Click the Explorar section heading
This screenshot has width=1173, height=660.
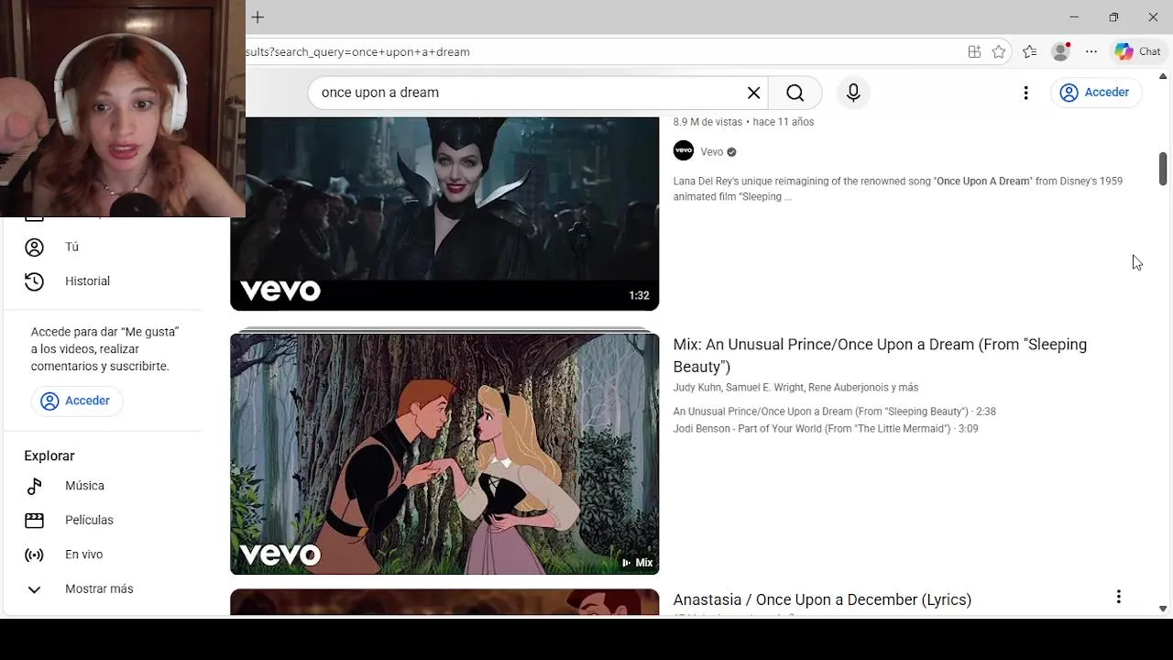point(49,456)
